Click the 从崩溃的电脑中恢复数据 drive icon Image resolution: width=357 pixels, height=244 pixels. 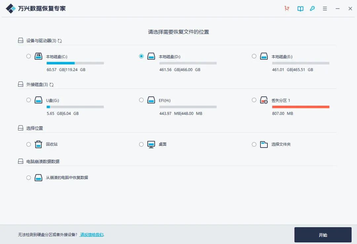(38, 177)
